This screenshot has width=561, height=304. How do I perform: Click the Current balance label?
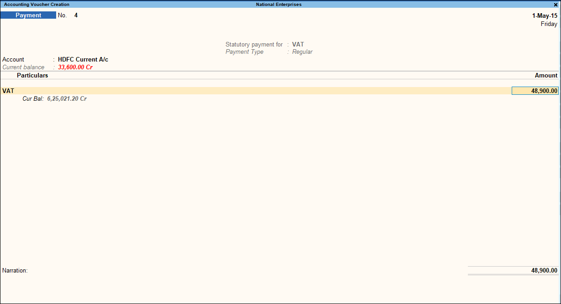click(23, 67)
